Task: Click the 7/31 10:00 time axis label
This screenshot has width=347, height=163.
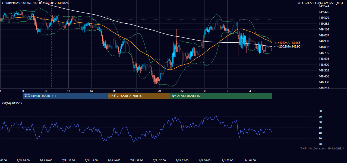Action: (46, 160)
